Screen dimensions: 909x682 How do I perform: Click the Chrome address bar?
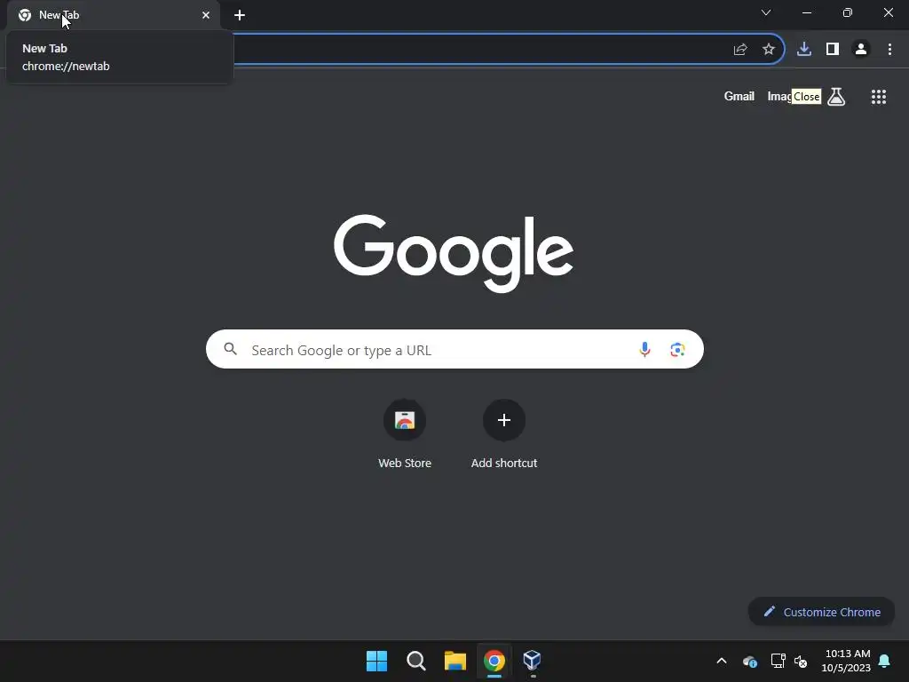point(479,50)
